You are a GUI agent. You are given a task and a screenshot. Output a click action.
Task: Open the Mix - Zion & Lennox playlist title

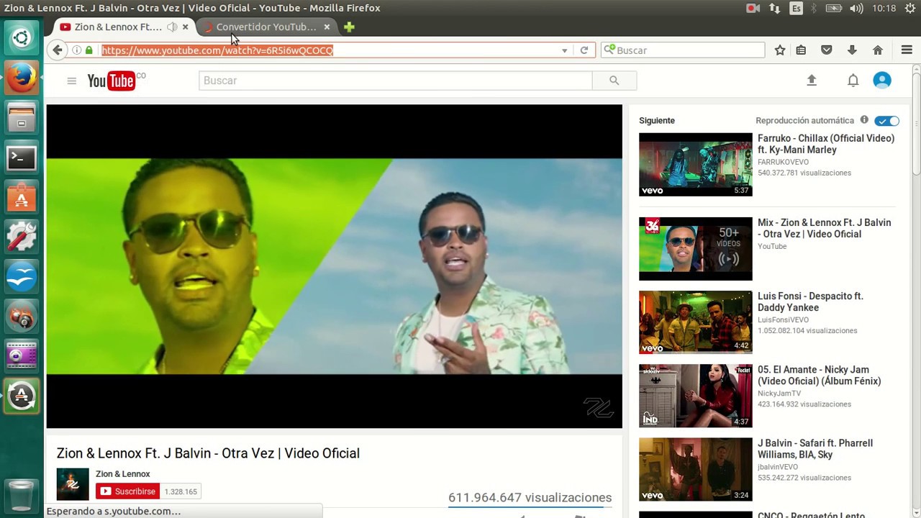point(824,228)
